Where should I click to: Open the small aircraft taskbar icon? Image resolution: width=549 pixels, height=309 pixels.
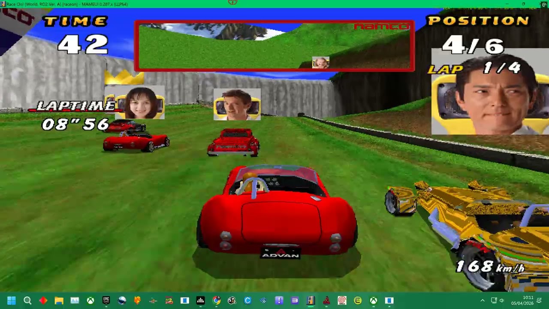pos(153,300)
